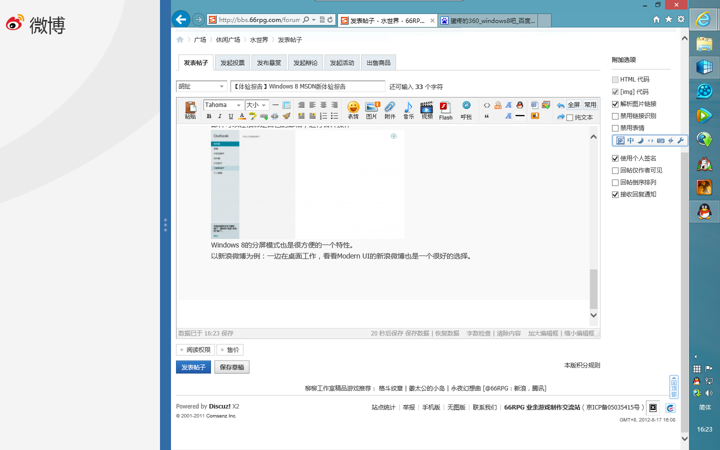The image size is (720, 450).
Task: Click the 本版积分规则 link
Action: click(x=582, y=365)
